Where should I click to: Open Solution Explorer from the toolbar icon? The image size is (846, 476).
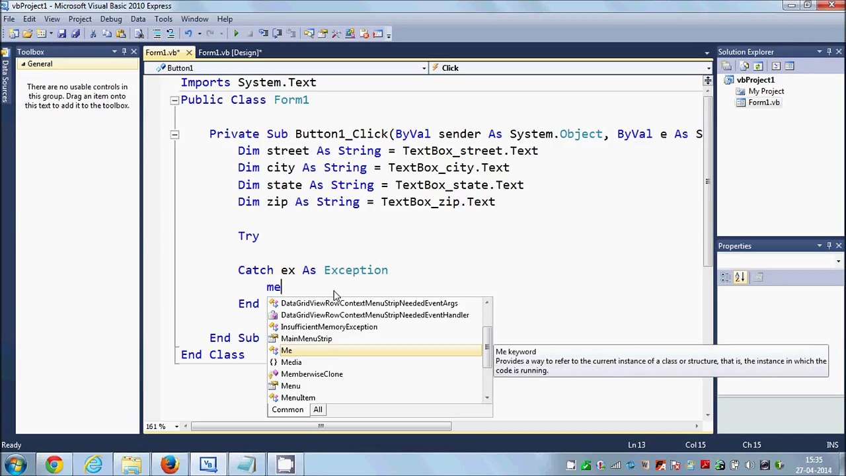[x=309, y=33]
